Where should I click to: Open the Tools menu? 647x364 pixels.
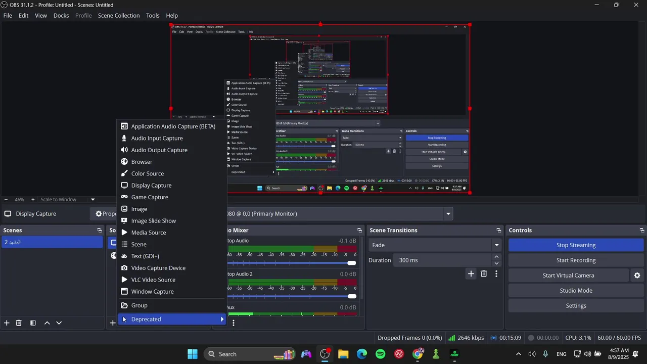pos(153,16)
